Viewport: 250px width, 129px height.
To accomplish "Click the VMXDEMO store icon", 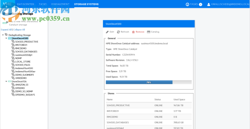I will click(x=13, y=78).
